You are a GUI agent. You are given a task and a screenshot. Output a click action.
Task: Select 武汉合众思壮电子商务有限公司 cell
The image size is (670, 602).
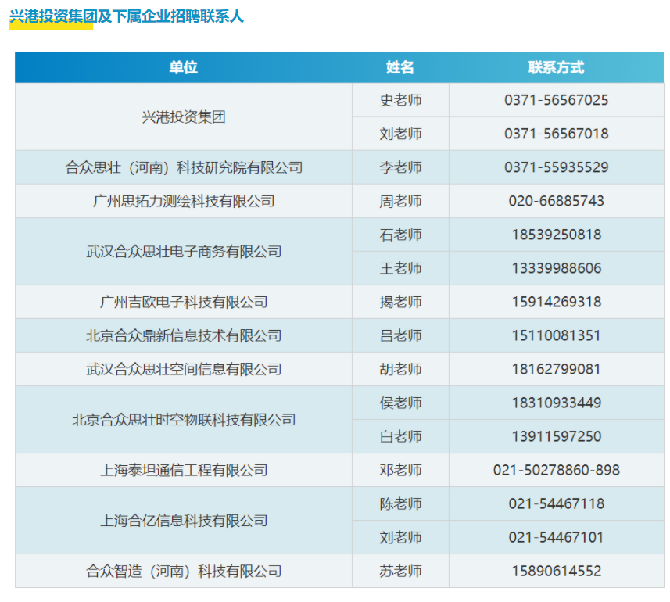183,251
